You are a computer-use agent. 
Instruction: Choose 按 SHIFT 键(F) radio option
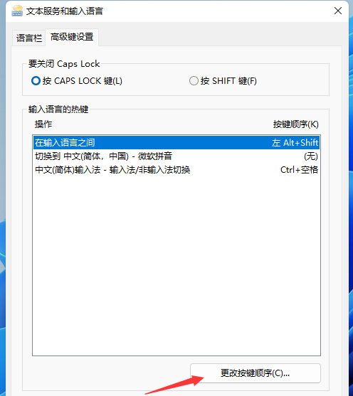[x=223, y=81]
